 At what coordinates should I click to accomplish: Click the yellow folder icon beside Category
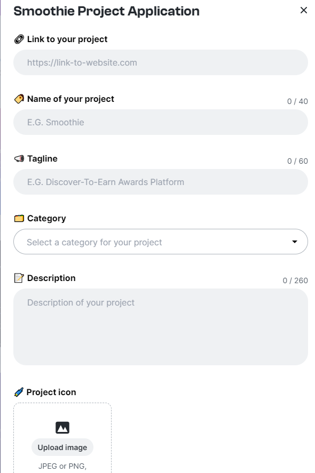[19, 219]
